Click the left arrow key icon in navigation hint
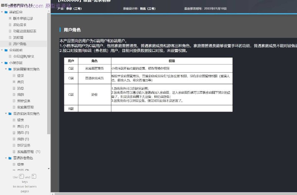This screenshot has width=297, height=195. [22, 176]
